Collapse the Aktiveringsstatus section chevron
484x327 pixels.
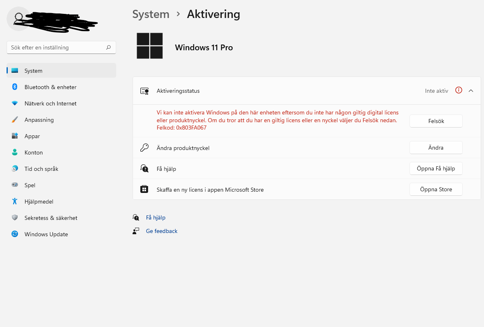point(471,91)
